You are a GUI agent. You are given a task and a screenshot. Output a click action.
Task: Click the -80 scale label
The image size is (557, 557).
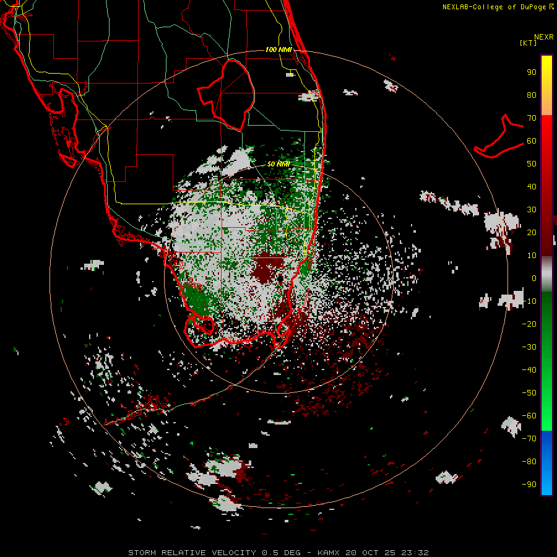(x=529, y=462)
